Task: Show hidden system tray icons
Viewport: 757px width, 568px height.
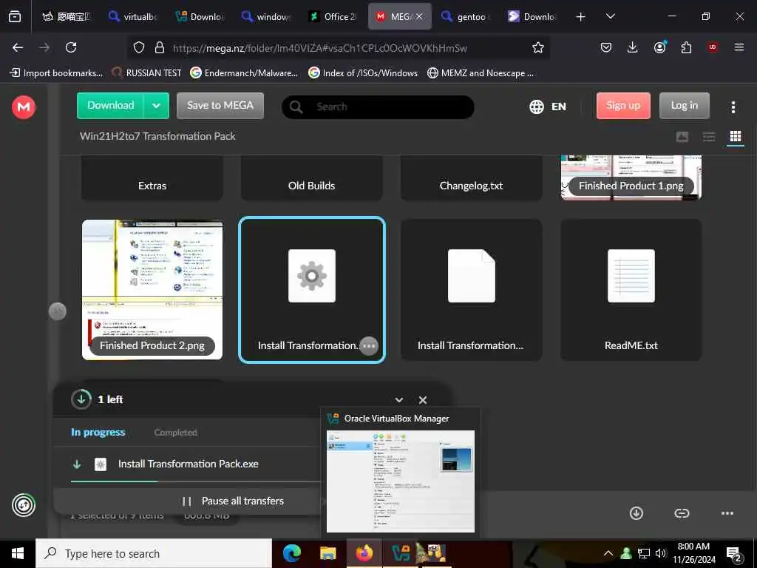Action: click(608, 553)
